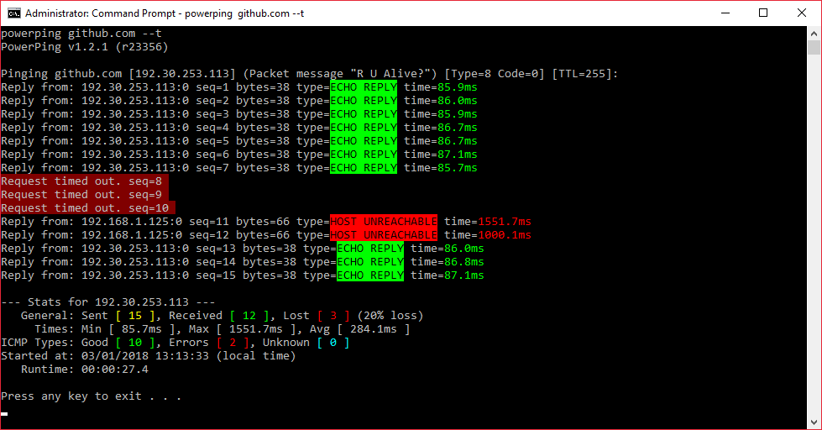Click red HOST UNREACHABLE for seq=11
Viewport: 822px width, 430px height.
click(x=384, y=221)
